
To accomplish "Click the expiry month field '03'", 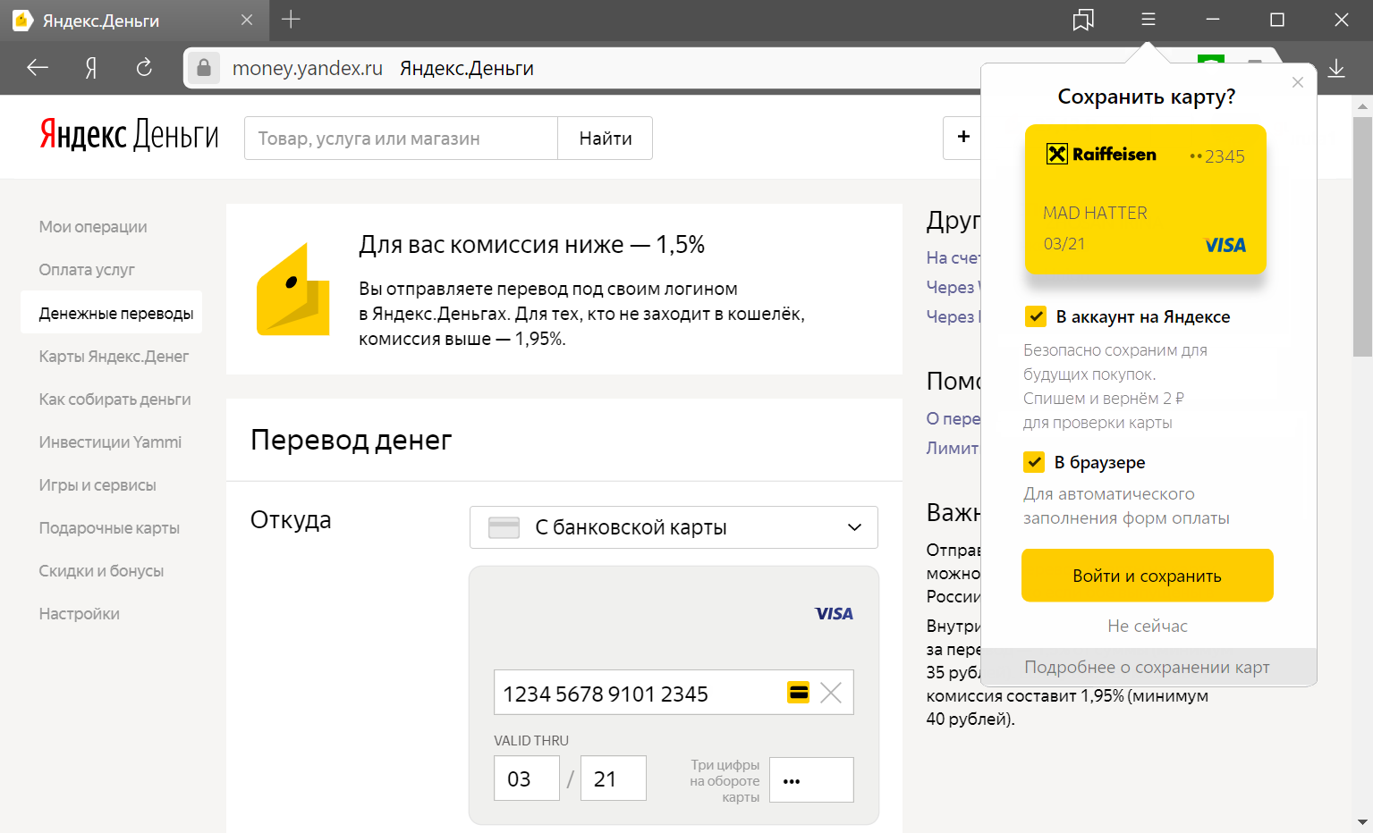I will click(x=527, y=778).
